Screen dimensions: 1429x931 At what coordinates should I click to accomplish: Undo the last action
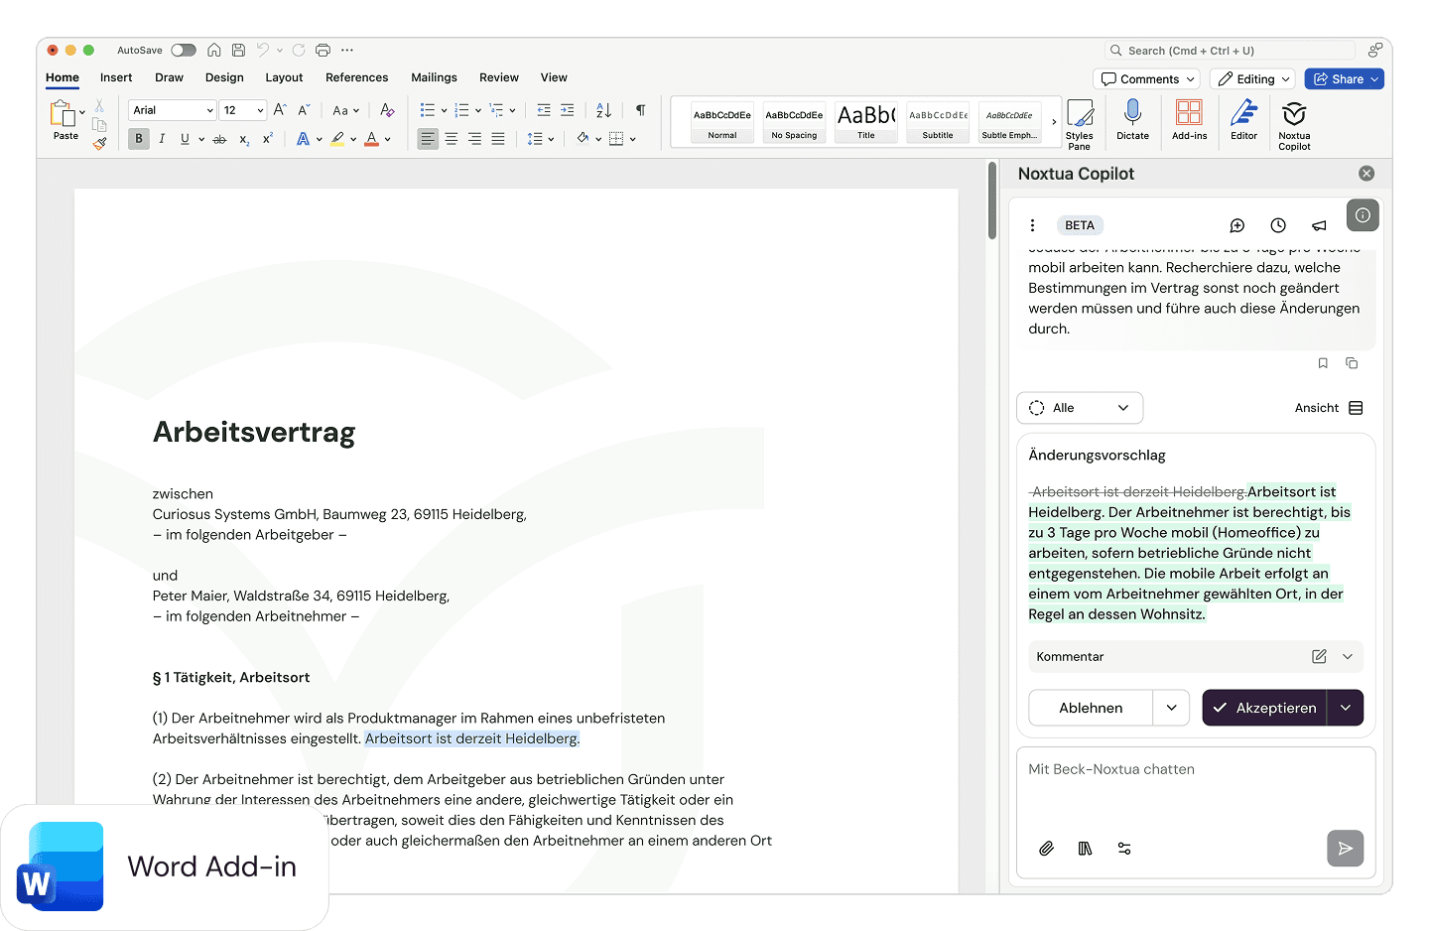pyautogui.click(x=263, y=50)
